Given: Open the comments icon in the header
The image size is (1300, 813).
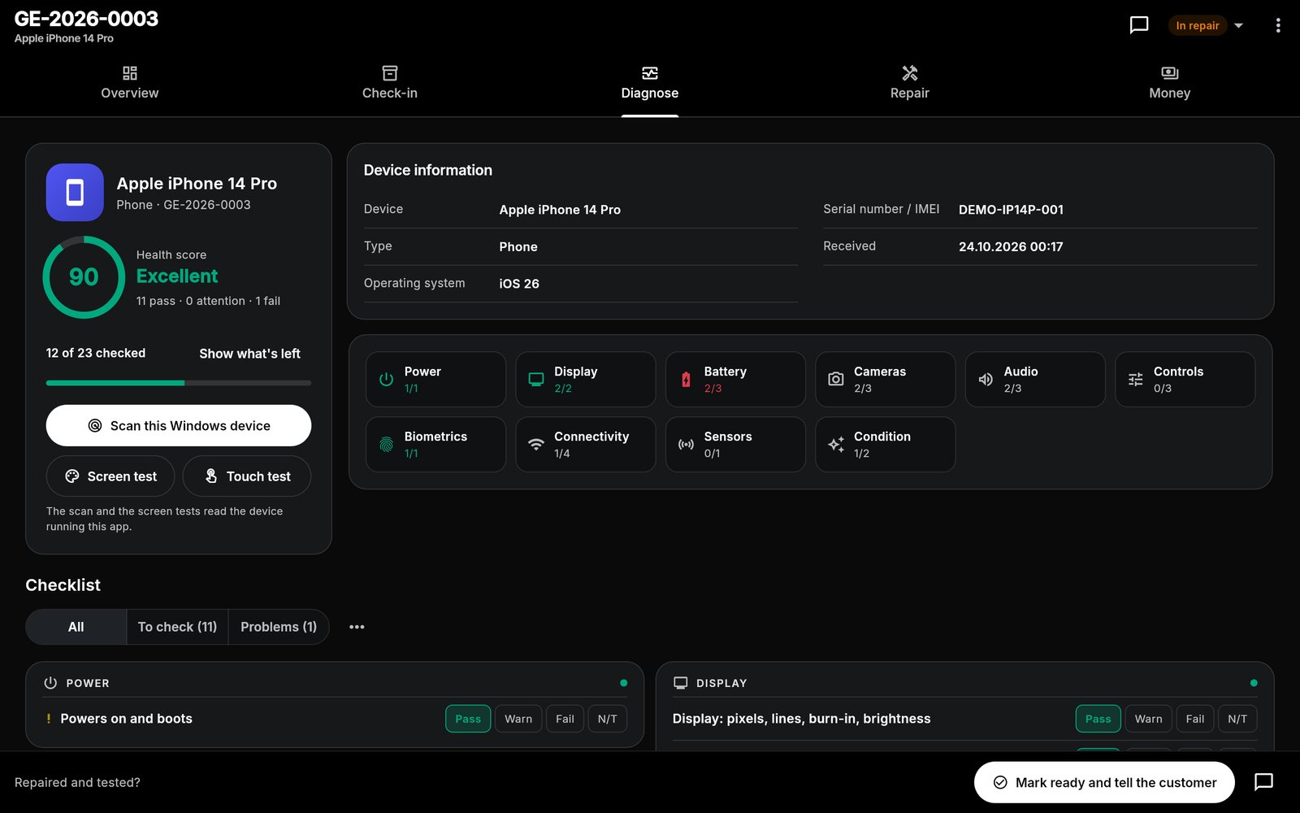Looking at the screenshot, I should (1139, 25).
